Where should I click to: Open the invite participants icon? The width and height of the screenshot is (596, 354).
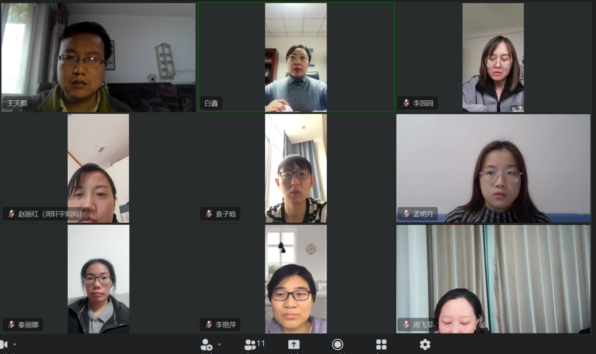(207, 345)
